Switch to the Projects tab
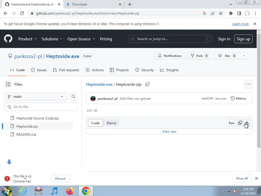 pyautogui.click(x=119, y=70)
